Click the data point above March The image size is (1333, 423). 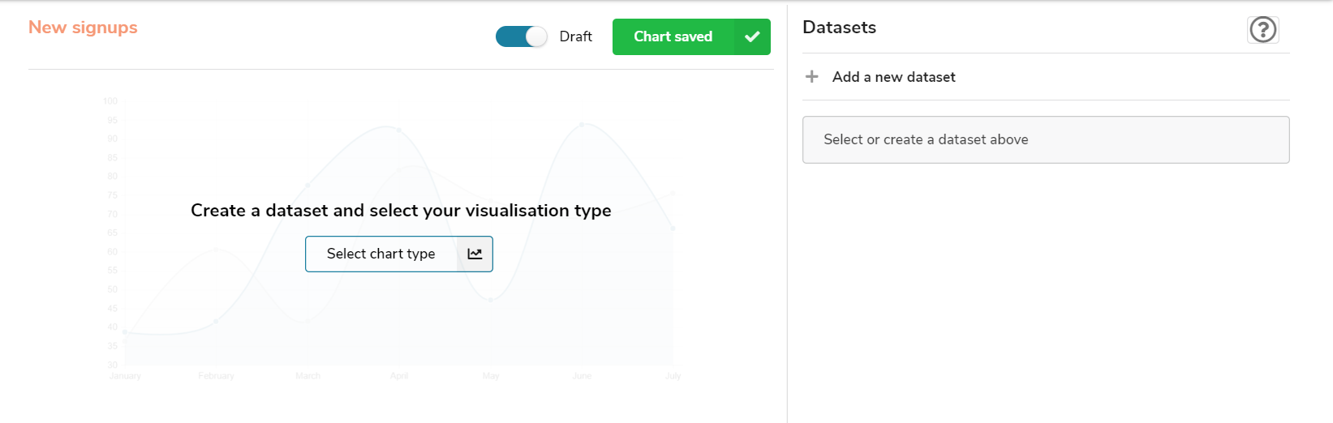(307, 186)
